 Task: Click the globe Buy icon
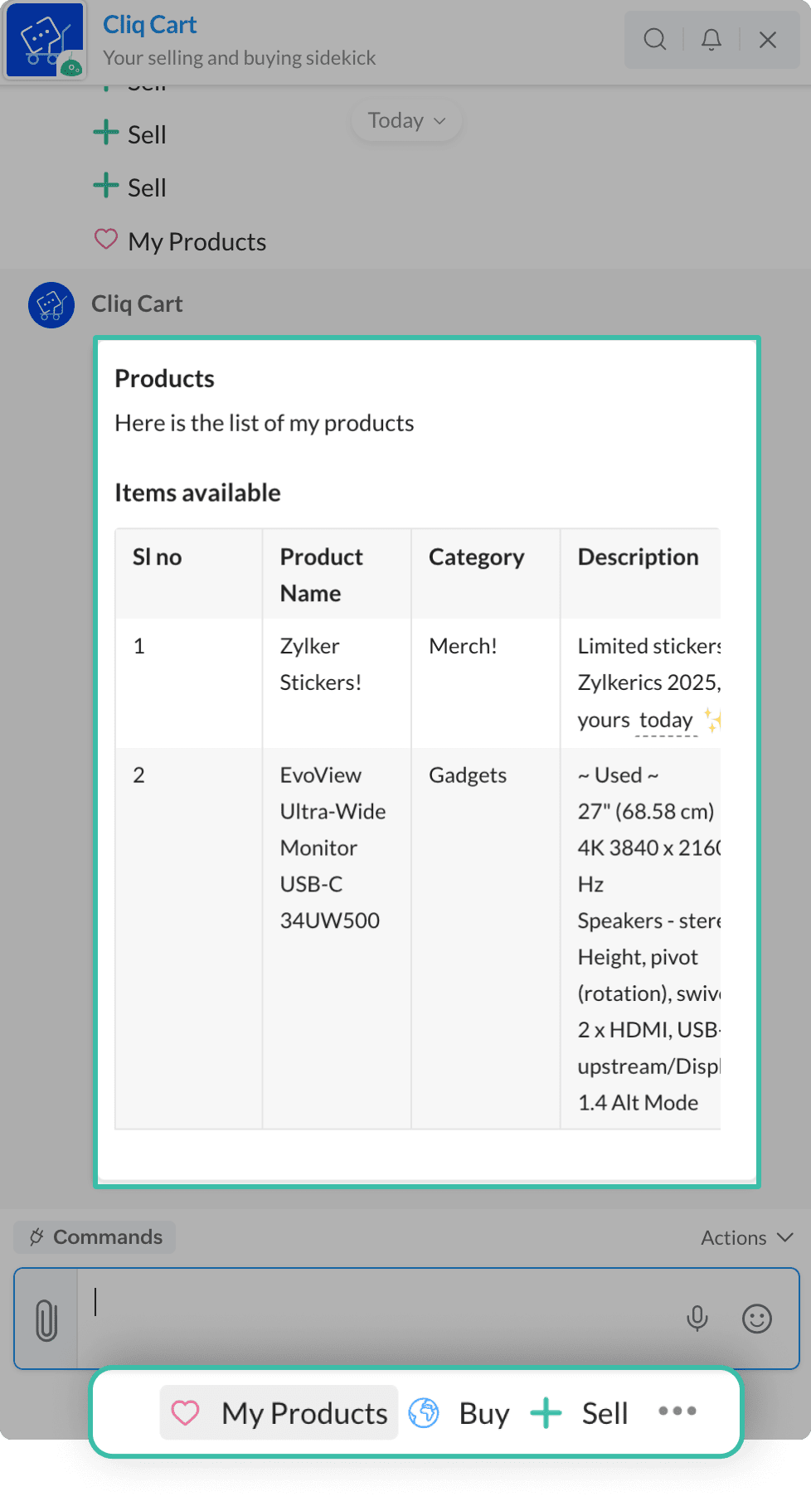tap(424, 1412)
